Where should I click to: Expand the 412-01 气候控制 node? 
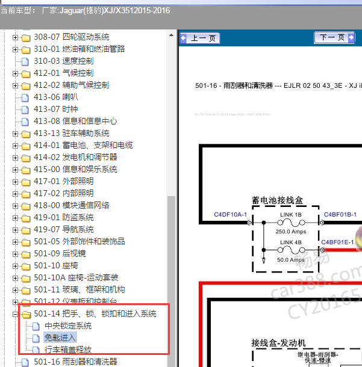[15, 74]
